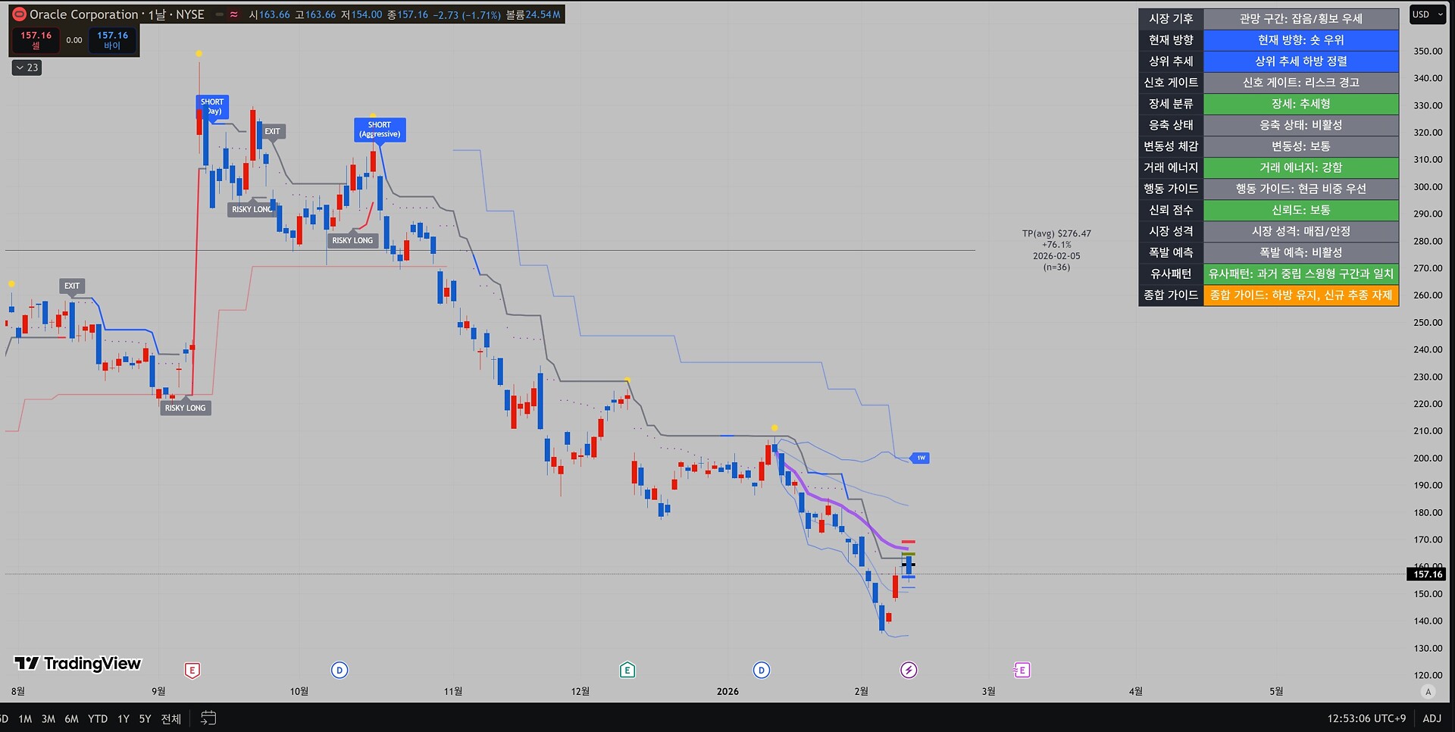Click the EXIT label in August
The width and height of the screenshot is (1455, 732).
point(72,286)
